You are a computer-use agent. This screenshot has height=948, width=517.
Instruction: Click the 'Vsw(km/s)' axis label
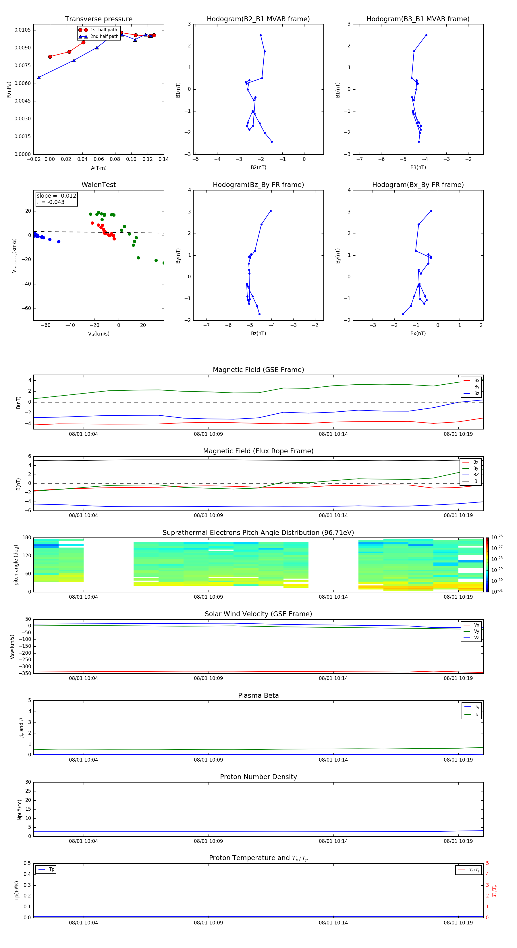click(x=12, y=647)
